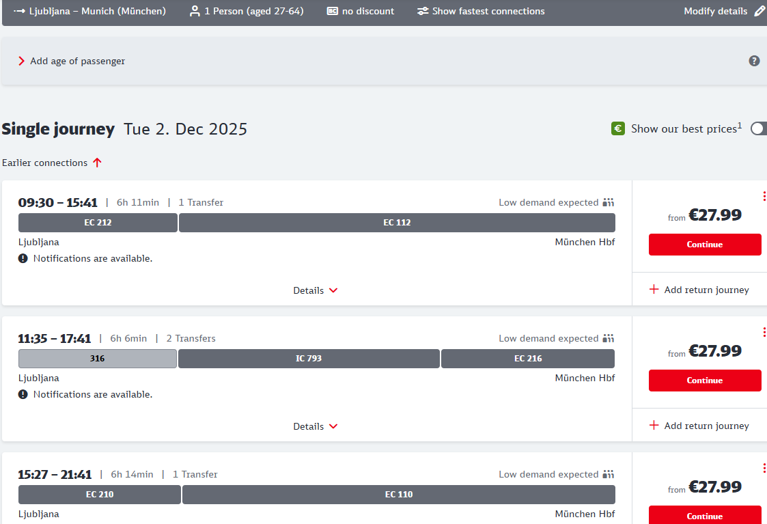
Task: Select the EC 212 train segment
Action: tap(98, 223)
